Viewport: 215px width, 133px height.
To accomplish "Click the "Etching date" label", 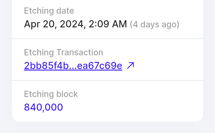I will (x=49, y=11).
